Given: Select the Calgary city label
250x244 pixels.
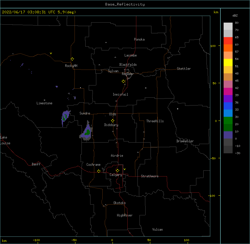Looking at the screenshot, I should click(x=116, y=175).
